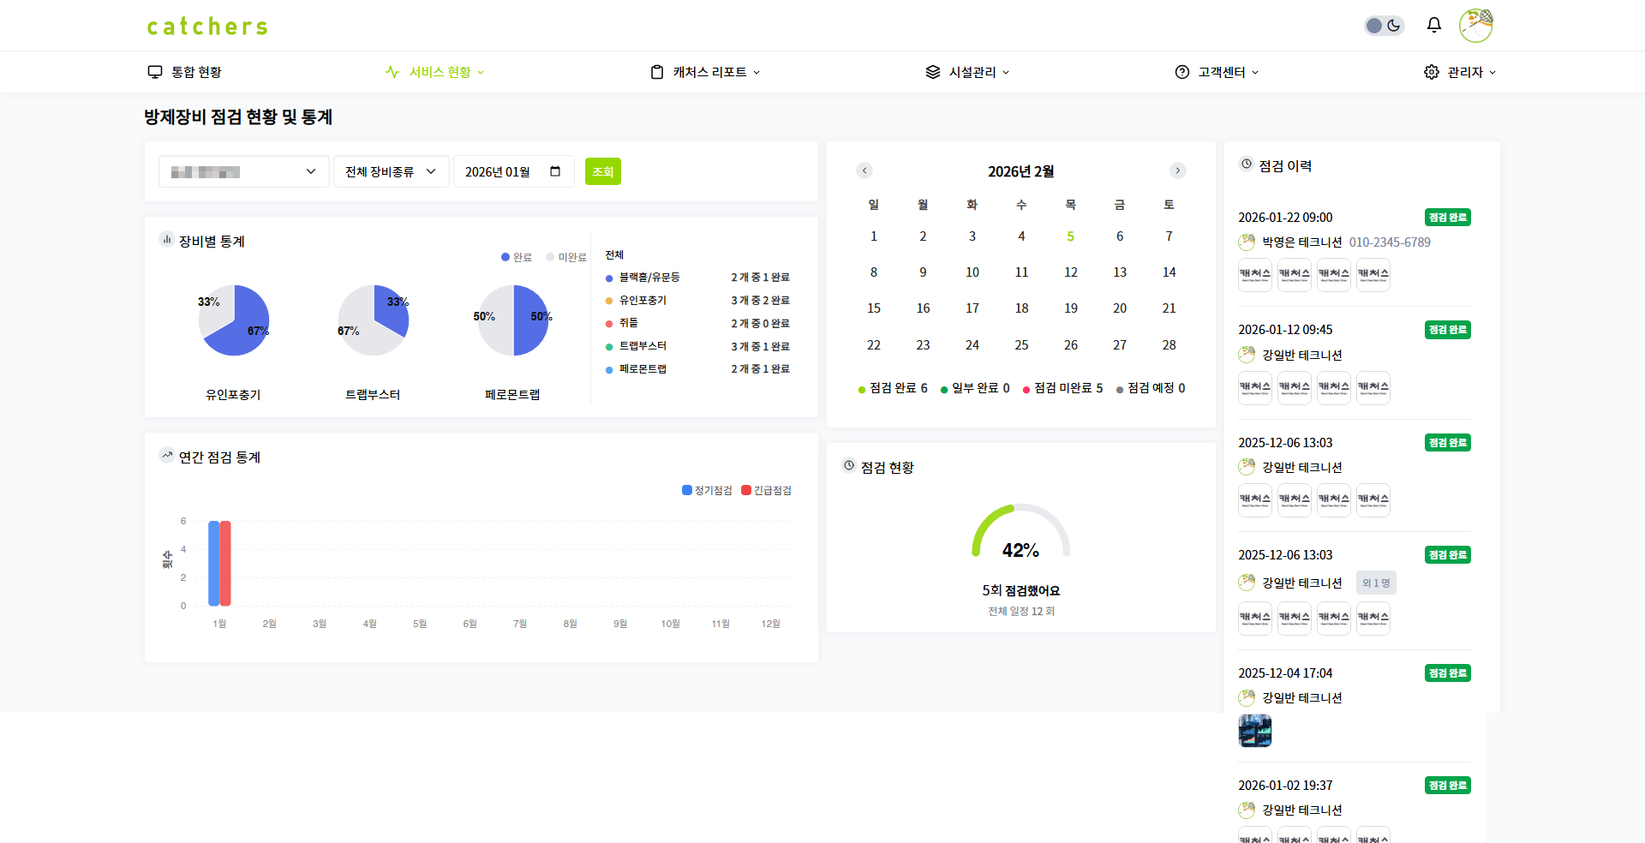
Task: Open the 서비스 현황 menu
Action: [435, 72]
